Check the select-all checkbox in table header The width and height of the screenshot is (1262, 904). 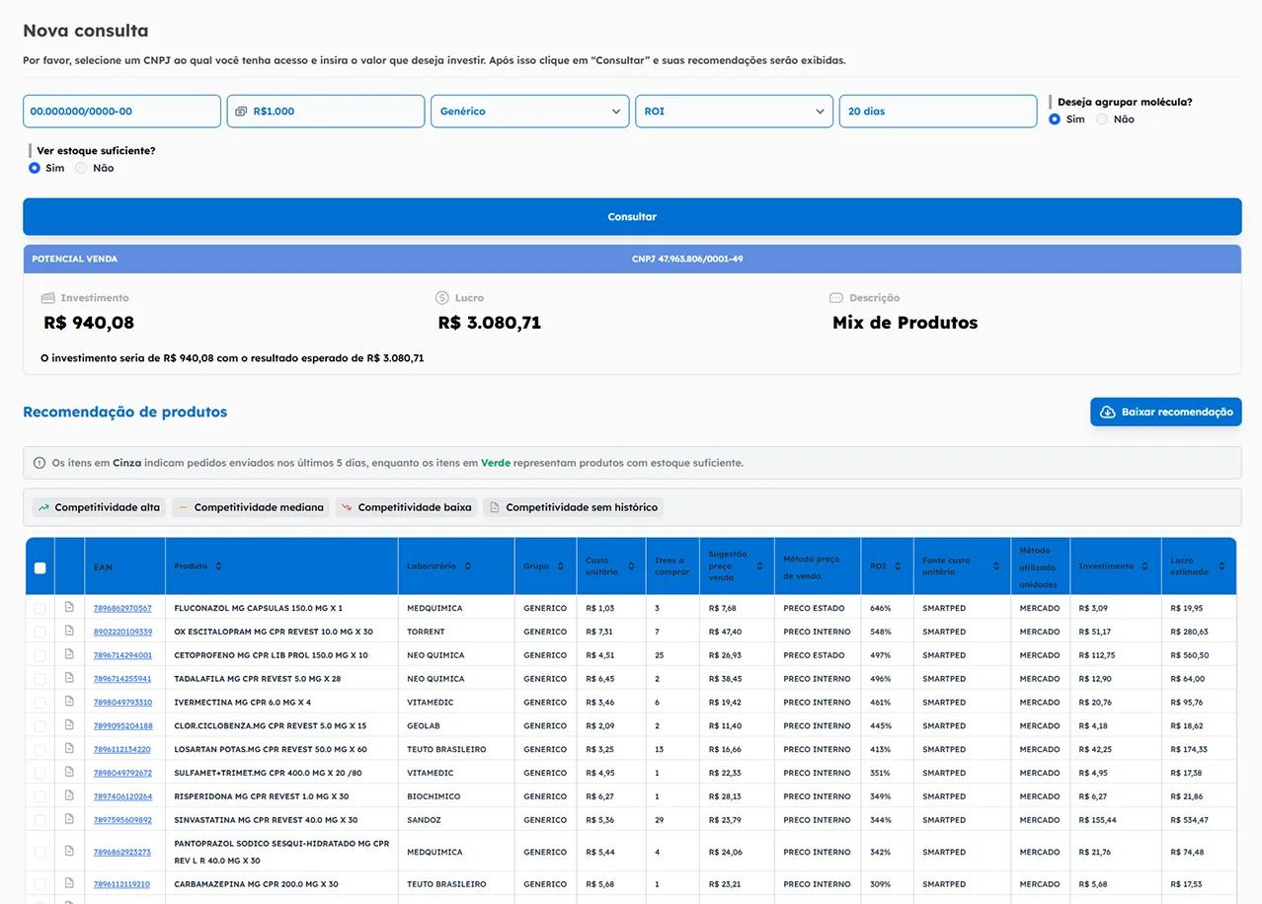pyautogui.click(x=40, y=567)
